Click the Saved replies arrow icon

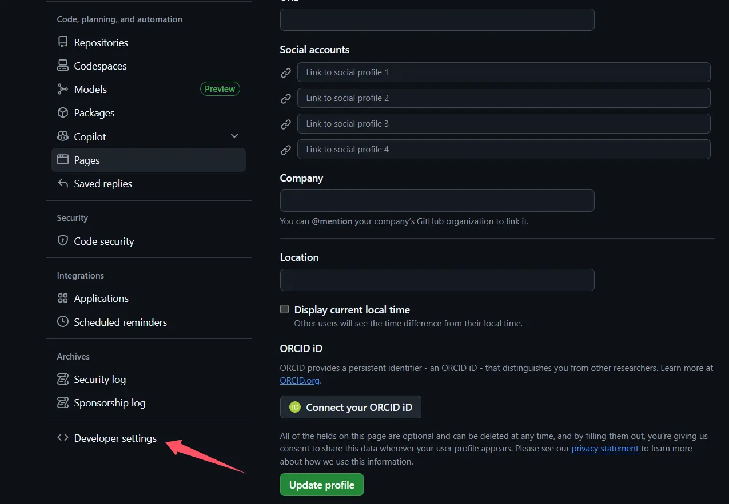pyautogui.click(x=63, y=183)
